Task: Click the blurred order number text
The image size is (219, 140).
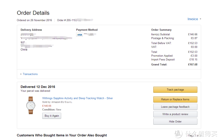Action: (80, 20)
